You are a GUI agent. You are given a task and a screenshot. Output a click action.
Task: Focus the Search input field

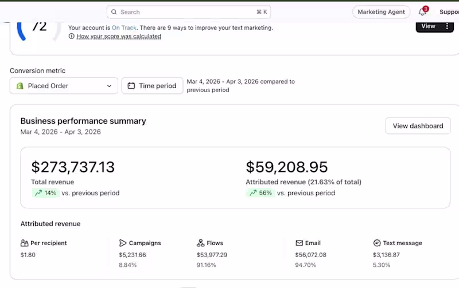click(x=189, y=12)
